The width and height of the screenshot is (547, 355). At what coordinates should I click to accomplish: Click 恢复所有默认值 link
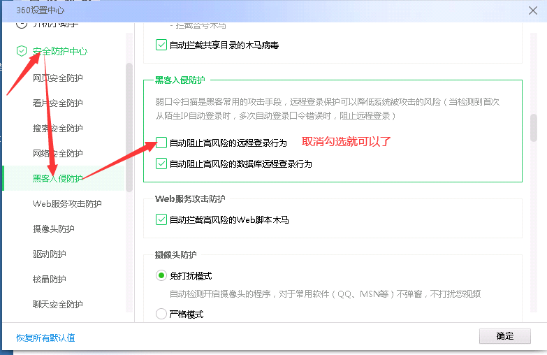45,338
